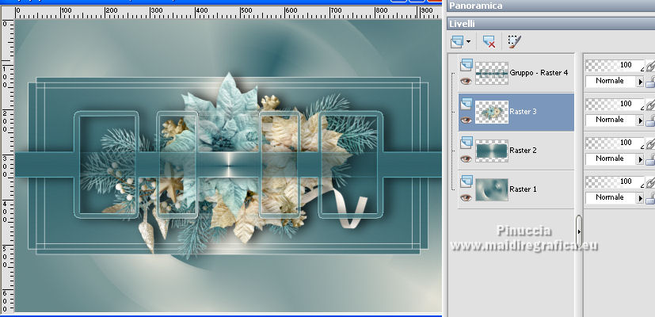Adjust the opacity slider for Gruppo - Raster 4
Screen dimensions: 655x317
coord(615,65)
